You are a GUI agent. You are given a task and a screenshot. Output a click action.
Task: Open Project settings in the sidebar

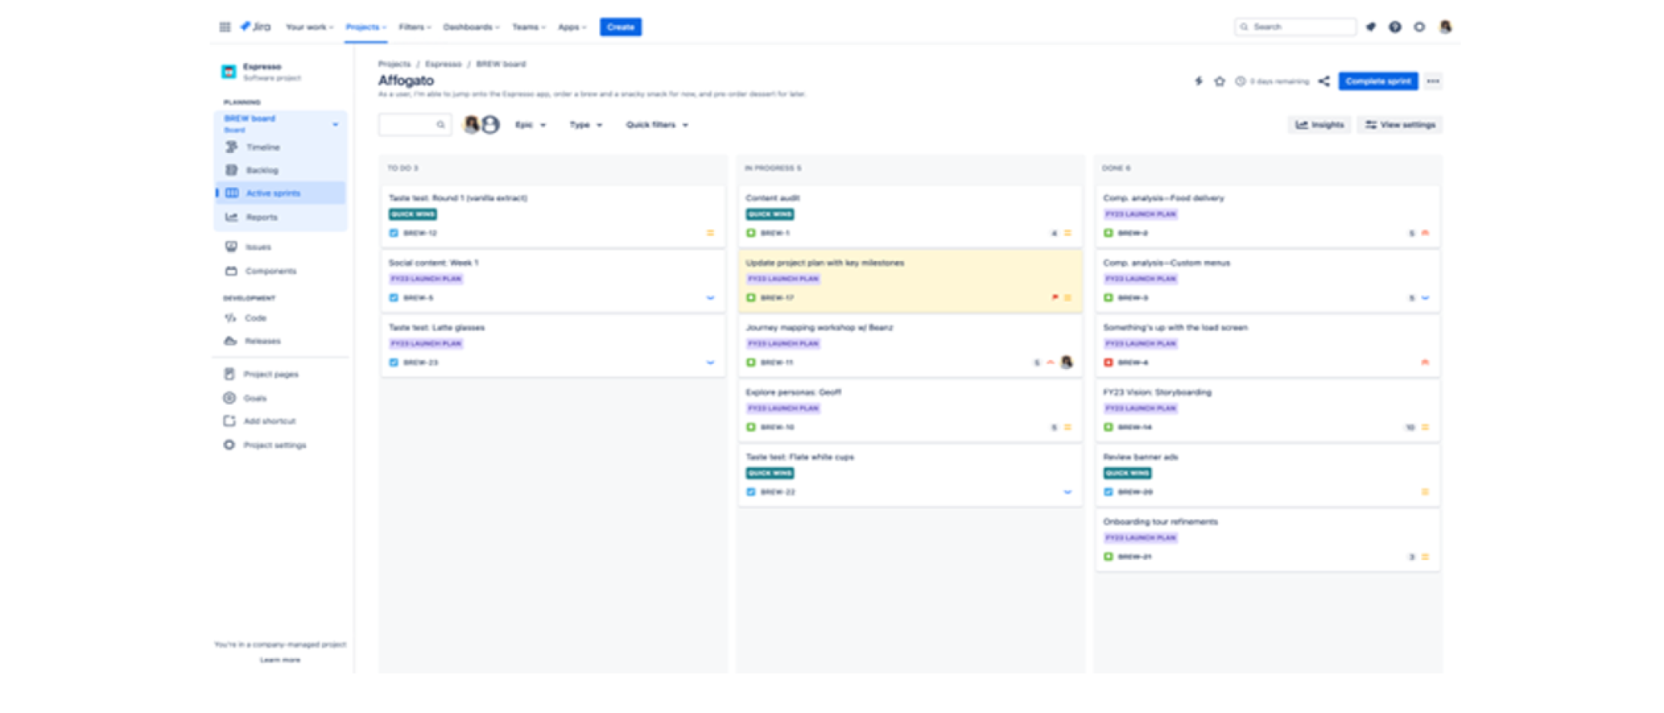[280, 445]
